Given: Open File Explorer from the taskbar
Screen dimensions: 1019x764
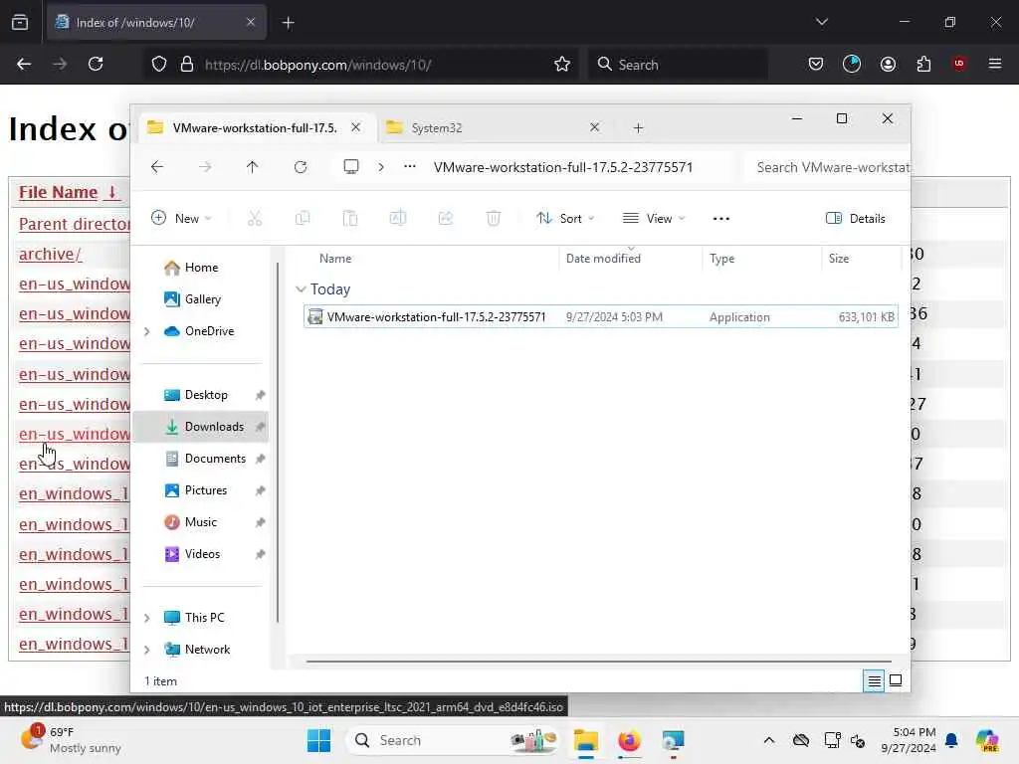Looking at the screenshot, I should [585, 740].
